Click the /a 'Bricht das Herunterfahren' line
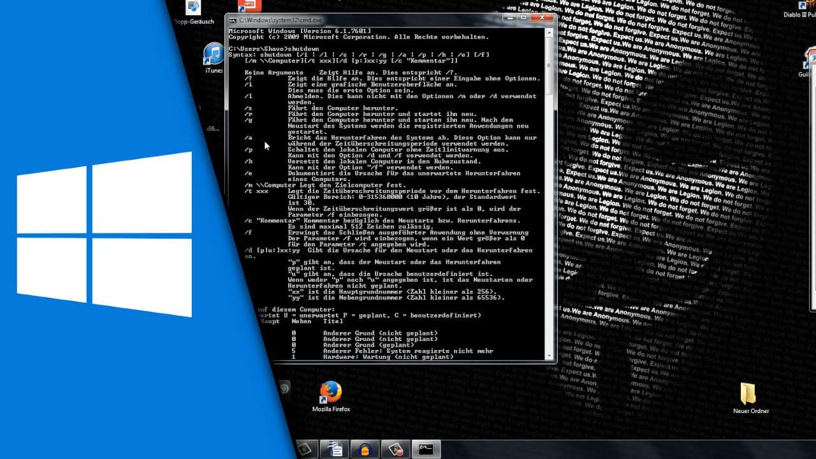 pyautogui.click(x=391, y=138)
